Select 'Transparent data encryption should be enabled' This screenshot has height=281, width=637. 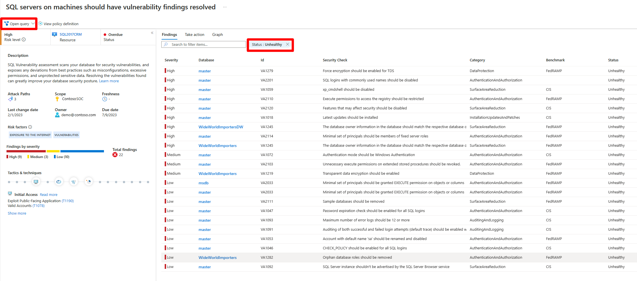pyautogui.click(x=361, y=174)
